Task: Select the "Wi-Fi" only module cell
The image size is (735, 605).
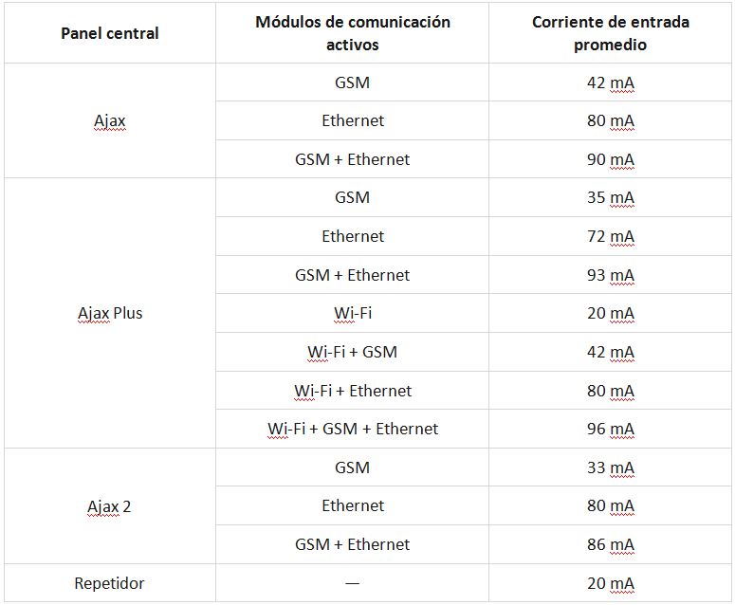Action: [x=352, y=313]
